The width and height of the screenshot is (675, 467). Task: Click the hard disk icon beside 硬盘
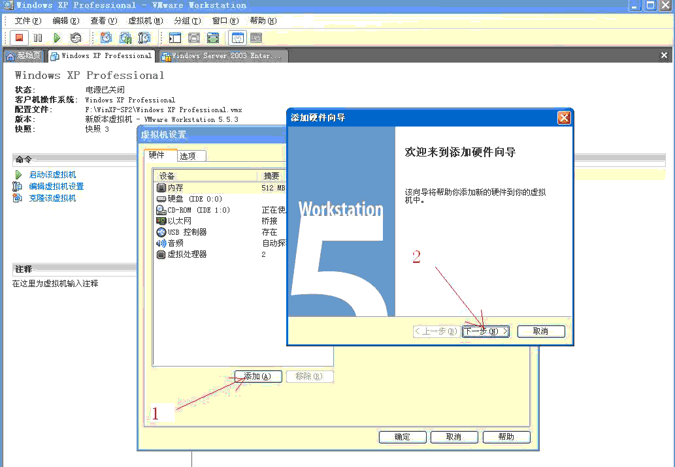tap(161, 199)
